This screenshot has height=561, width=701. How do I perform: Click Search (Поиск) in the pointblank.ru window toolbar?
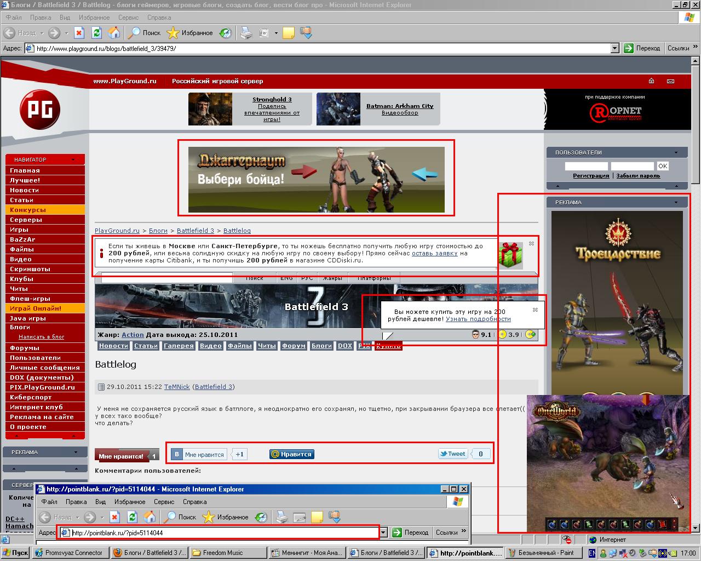click(x=180, y=517)
